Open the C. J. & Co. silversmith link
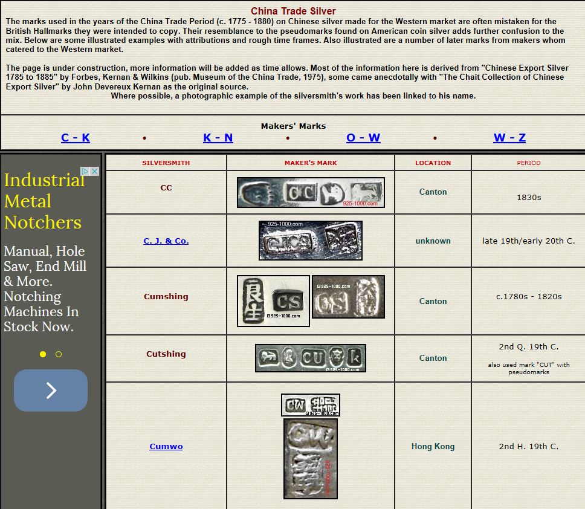This screenshot has height=509, width=585. 166,241
